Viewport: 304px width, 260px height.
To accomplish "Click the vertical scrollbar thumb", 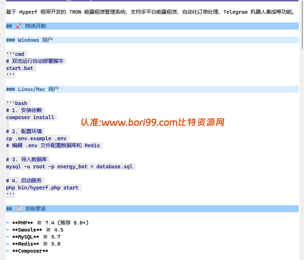I will [302, 24].
